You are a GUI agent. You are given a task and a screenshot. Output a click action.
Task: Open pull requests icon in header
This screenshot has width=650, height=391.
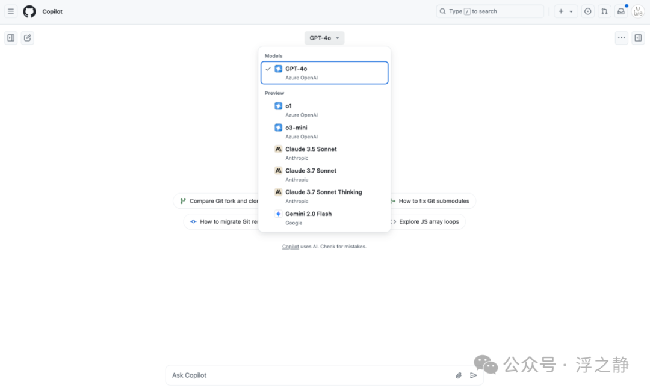click(x=604, y=11)
